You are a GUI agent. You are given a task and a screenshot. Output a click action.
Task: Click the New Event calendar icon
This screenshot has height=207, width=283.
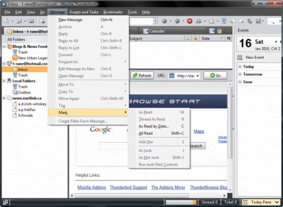pos(240,57)
